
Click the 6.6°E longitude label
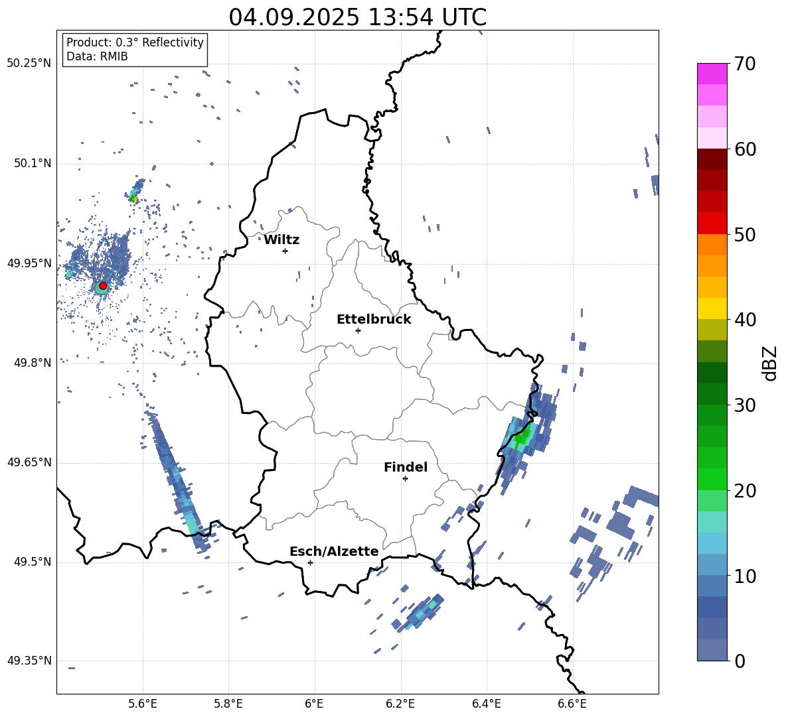tap(572, 704)
